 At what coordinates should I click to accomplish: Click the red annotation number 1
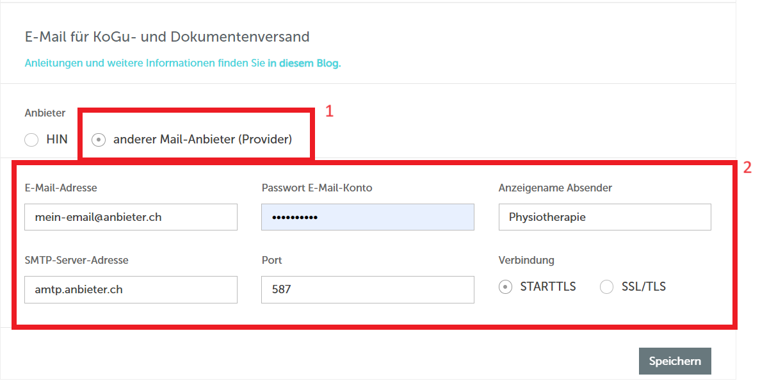coord(330,111)
